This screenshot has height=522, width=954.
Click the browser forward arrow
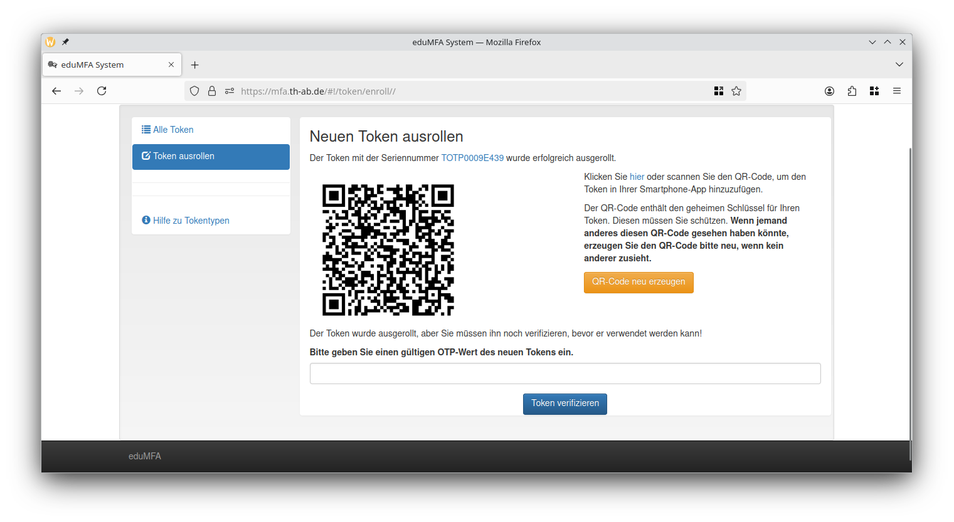tap(79, 91)
